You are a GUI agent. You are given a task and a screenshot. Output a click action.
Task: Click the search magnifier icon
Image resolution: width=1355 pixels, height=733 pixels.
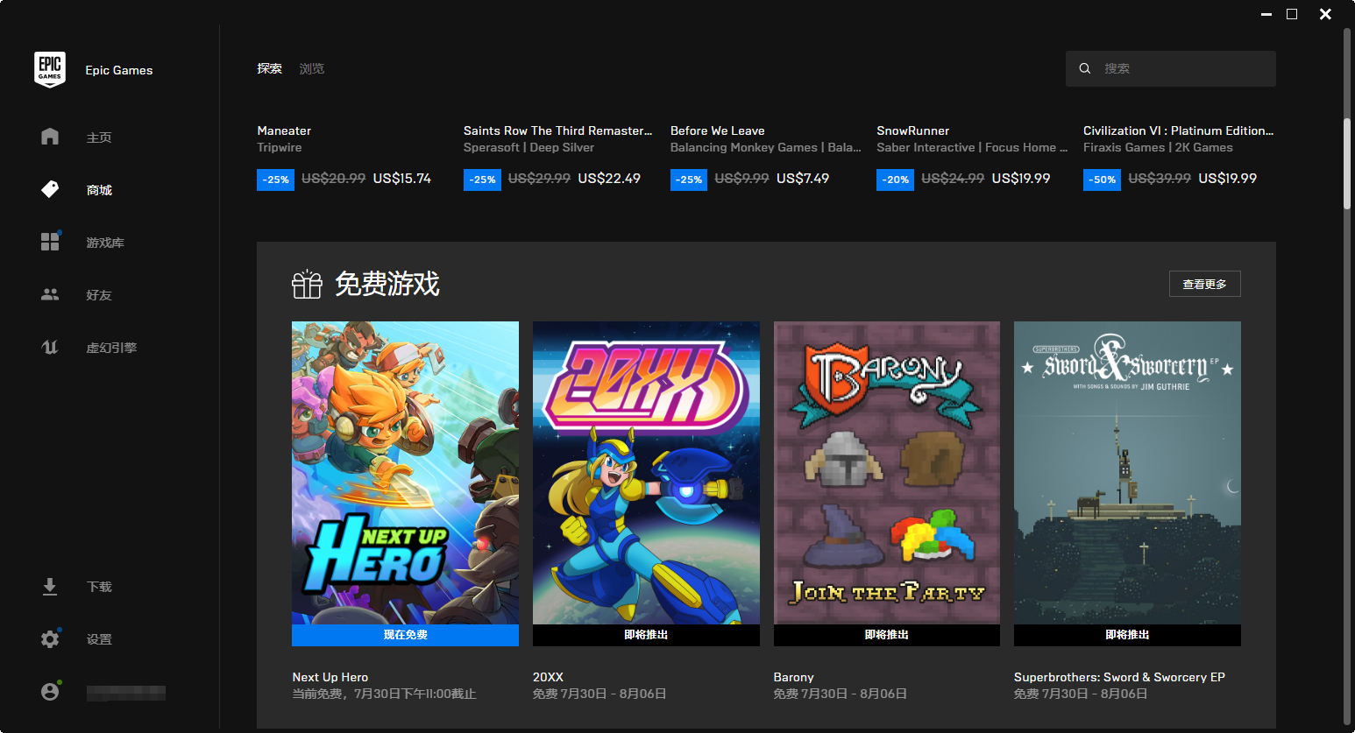[1084, 67]
